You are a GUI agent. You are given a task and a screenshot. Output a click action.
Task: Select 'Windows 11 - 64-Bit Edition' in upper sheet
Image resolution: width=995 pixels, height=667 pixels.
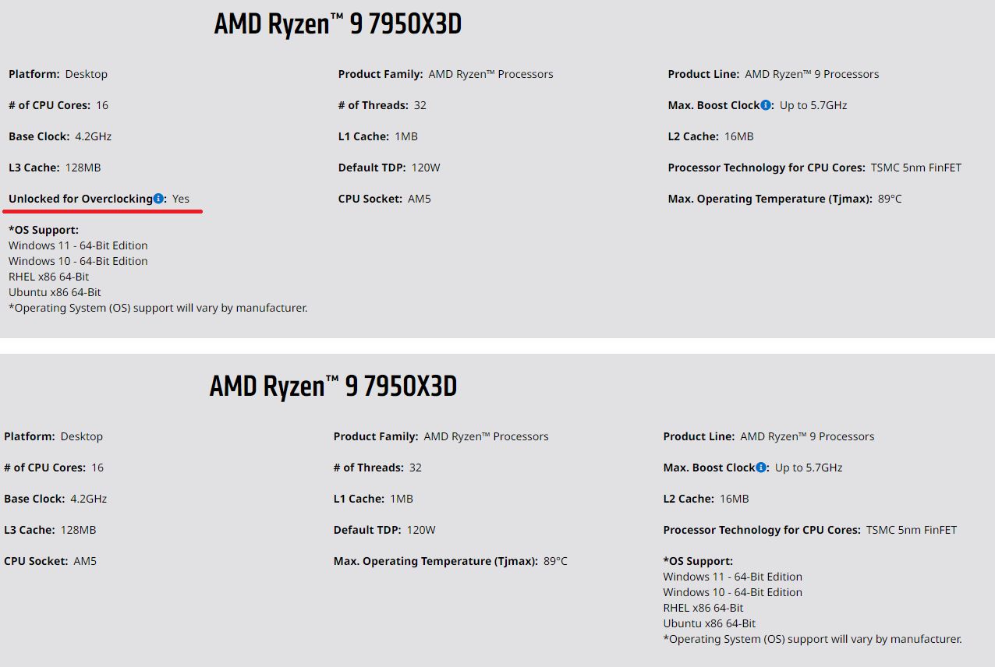click(78, 245)
